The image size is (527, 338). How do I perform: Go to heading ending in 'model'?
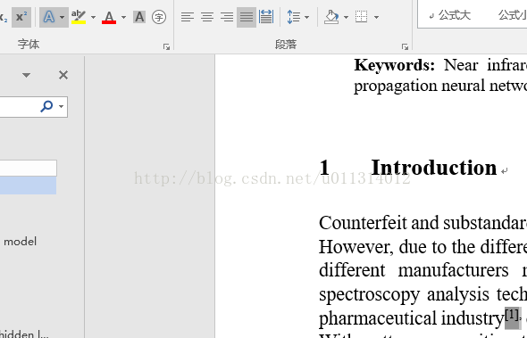click(20, 242)
